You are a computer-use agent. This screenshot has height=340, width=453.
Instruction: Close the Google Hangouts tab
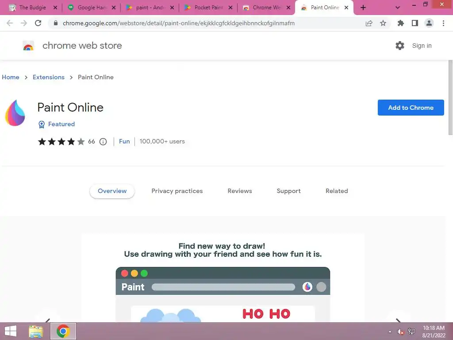(x=114, y=8)
